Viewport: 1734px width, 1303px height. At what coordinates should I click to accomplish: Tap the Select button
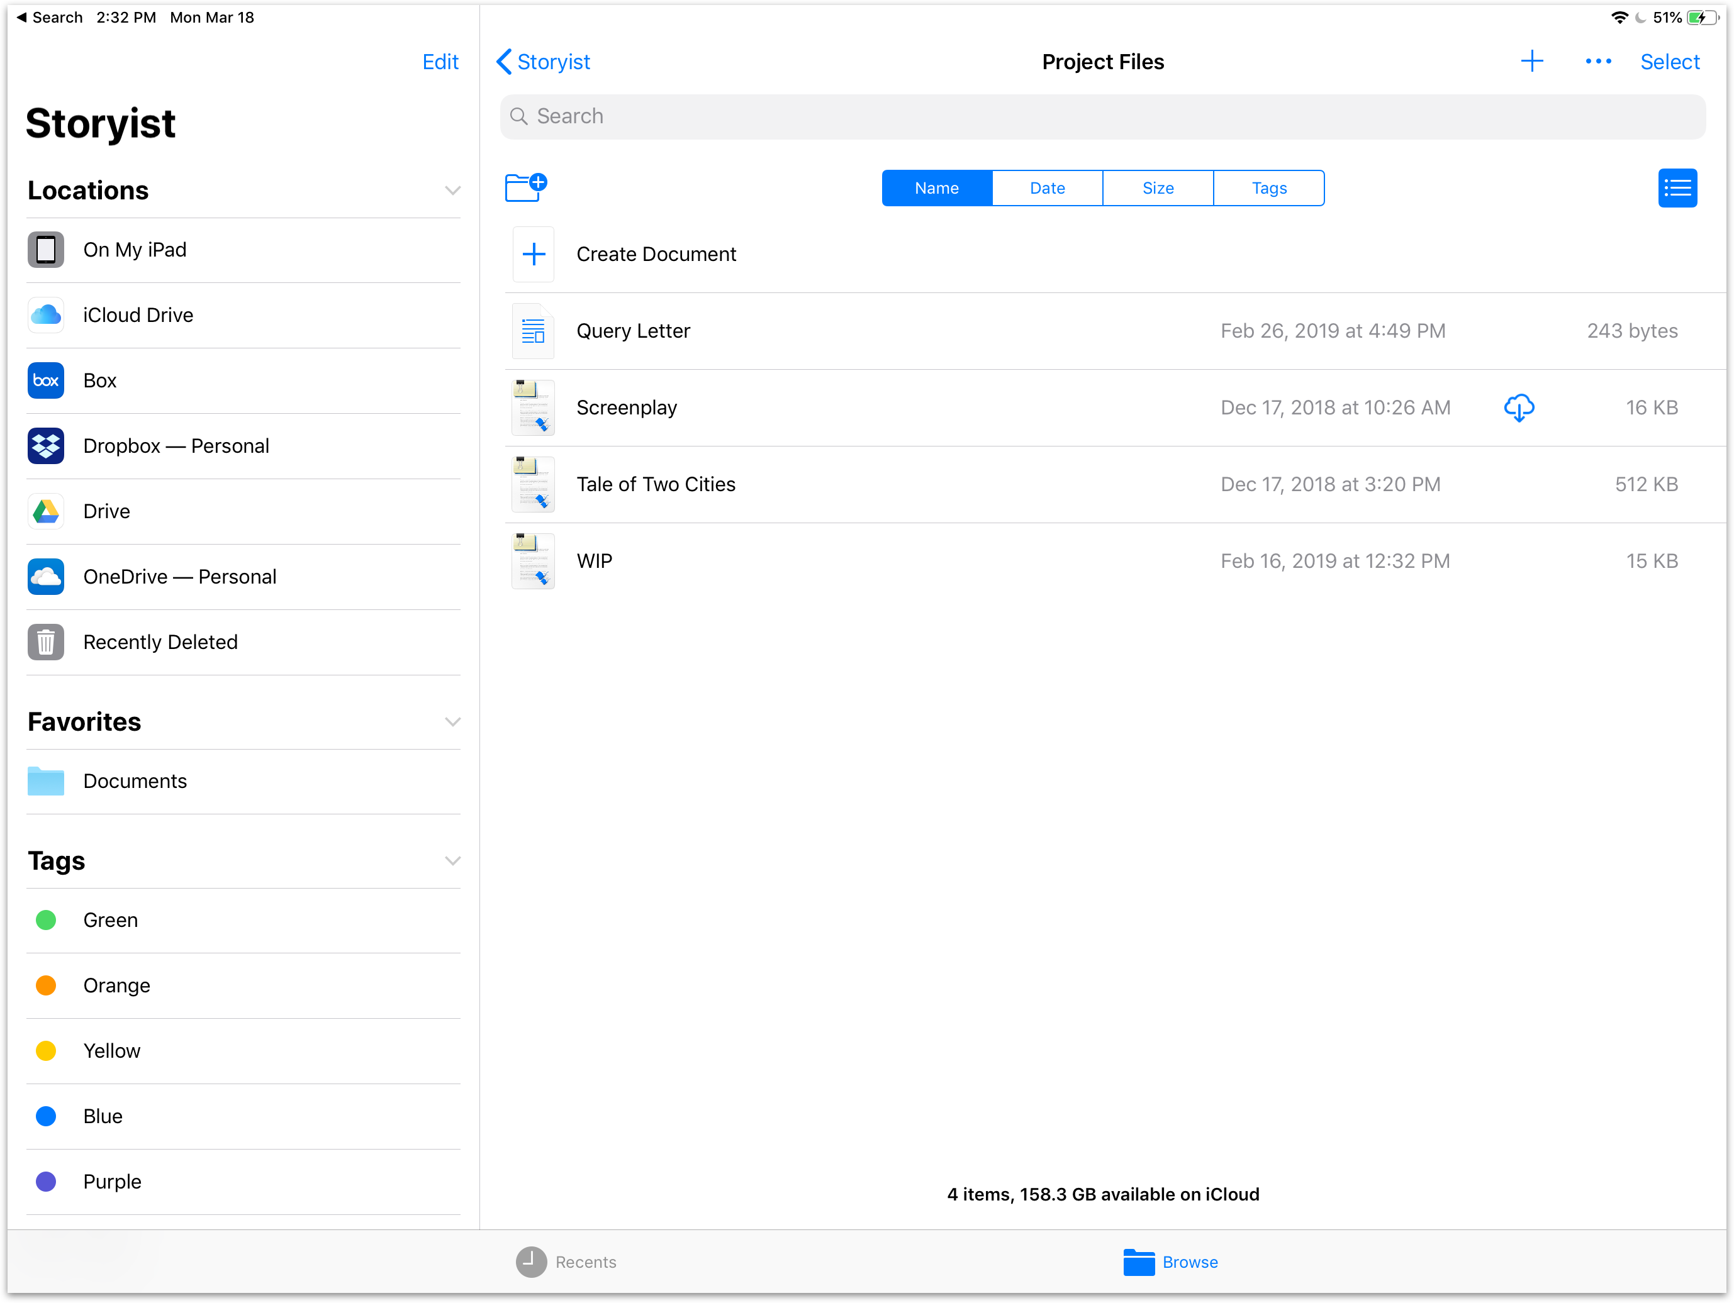pos(1670,62)
